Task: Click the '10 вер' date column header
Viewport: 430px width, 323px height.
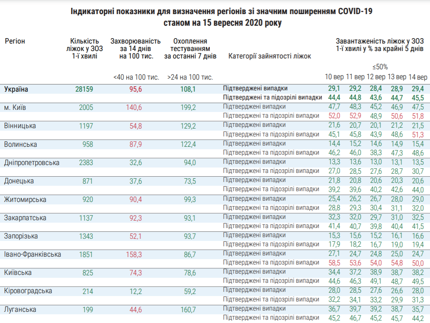Action: 334,77
